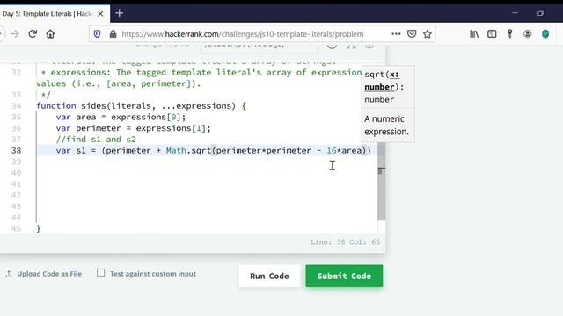Click 'A numeric expression.' tooltip text
The image size is (563, 316).
(x=386, y=125)
